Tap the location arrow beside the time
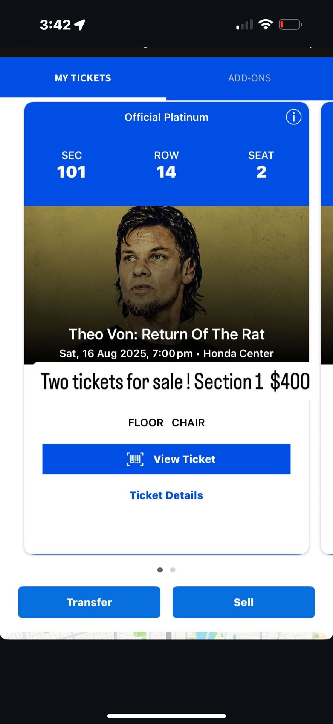The image size is (333, 724). pos(80,25)
